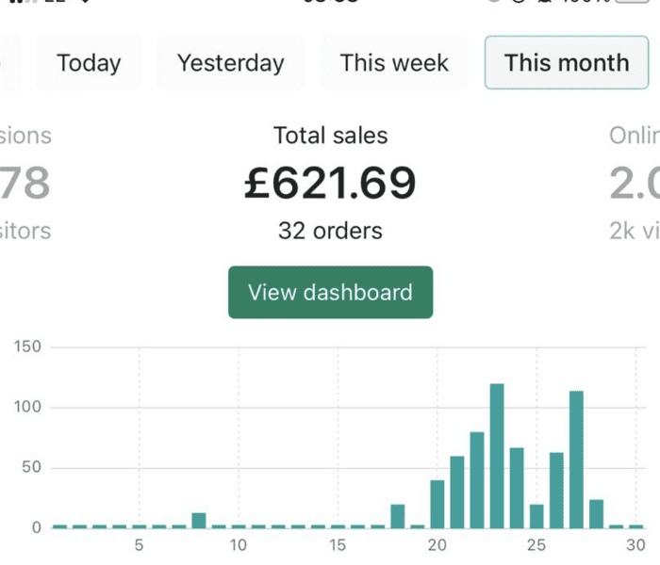The height and width of the screenshot is (565, 660).
Task: Tap the chart bar on day 20
Action: 437,504
